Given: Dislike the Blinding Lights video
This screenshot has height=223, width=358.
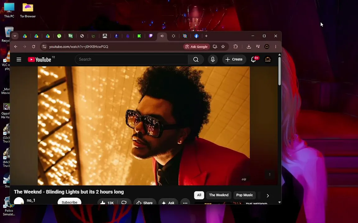Looking at the screenshot, I should [x=124, y=202].
